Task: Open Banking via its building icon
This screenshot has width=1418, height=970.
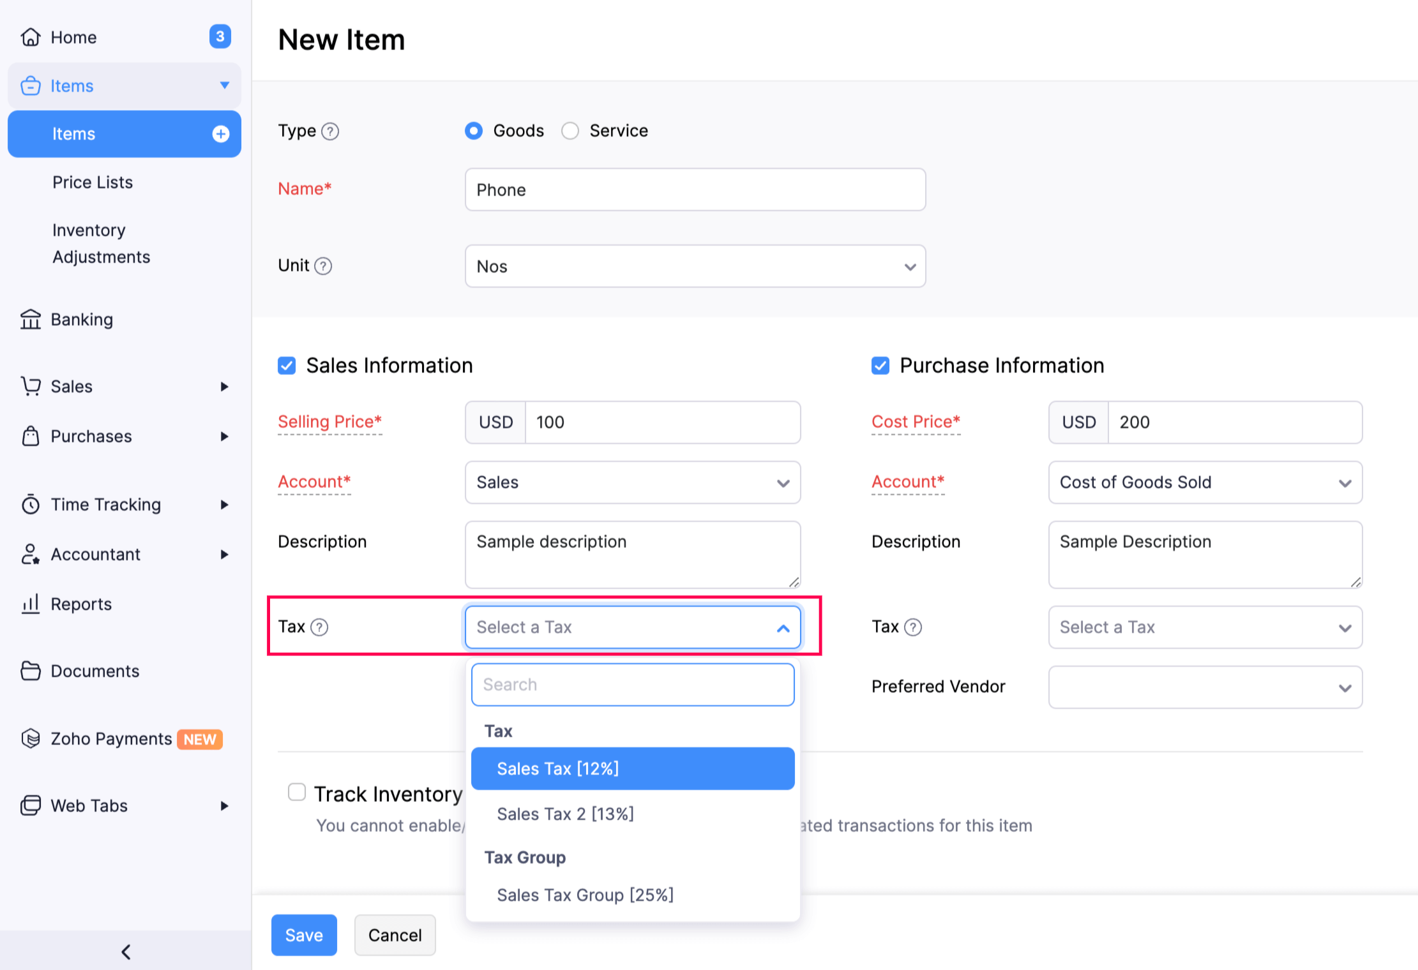Action: coord(30,319)
